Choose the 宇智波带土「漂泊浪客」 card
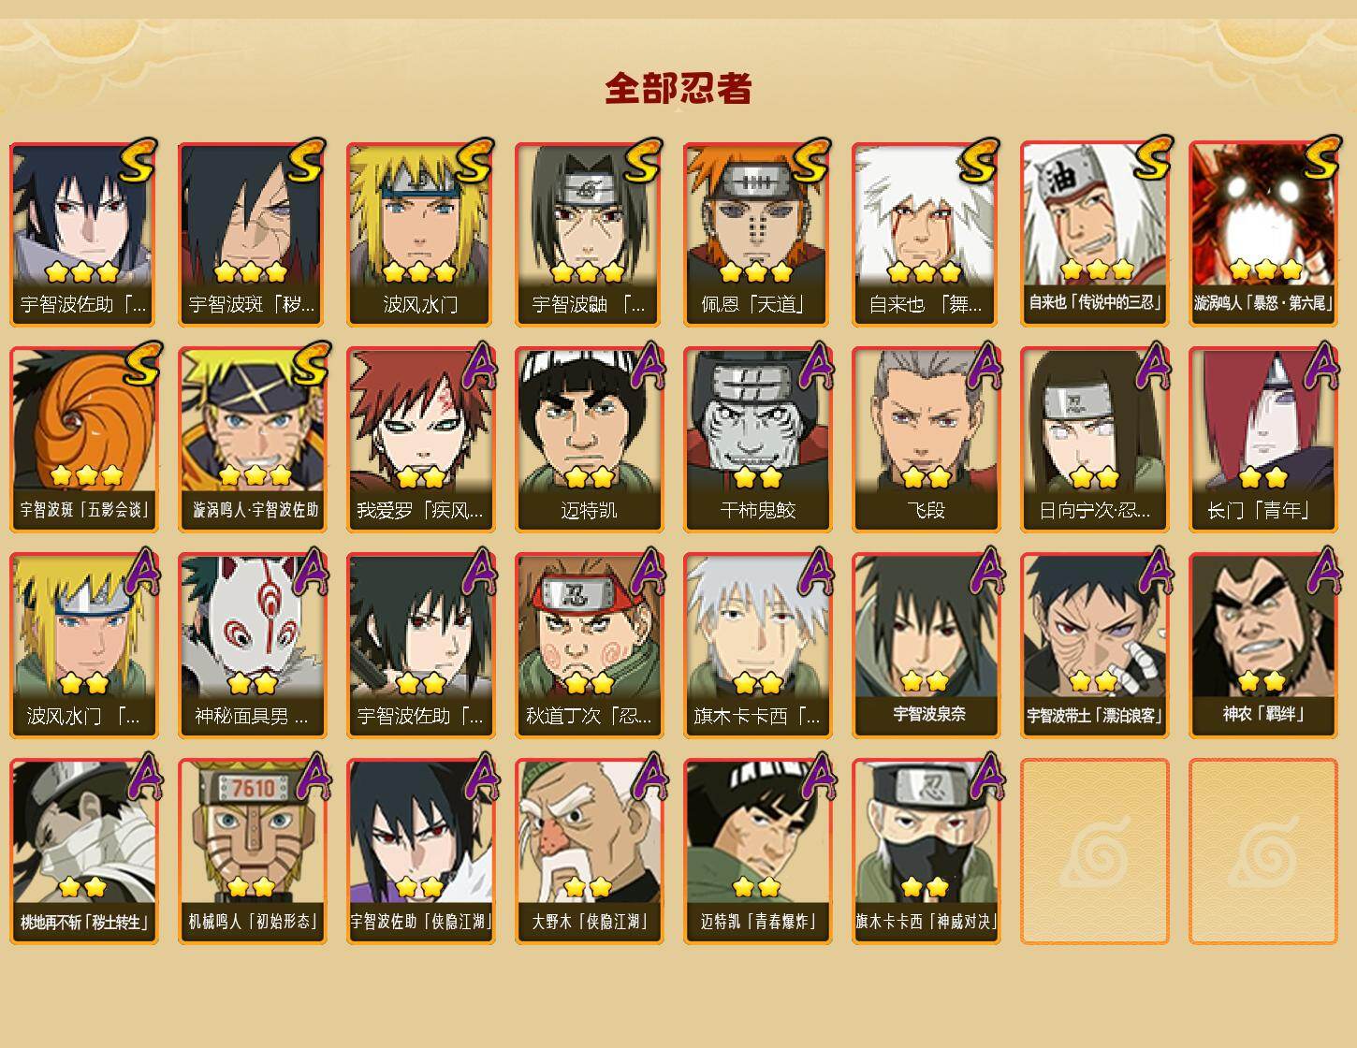Screen dimensions: 1357x1048 pos(1095,646)
